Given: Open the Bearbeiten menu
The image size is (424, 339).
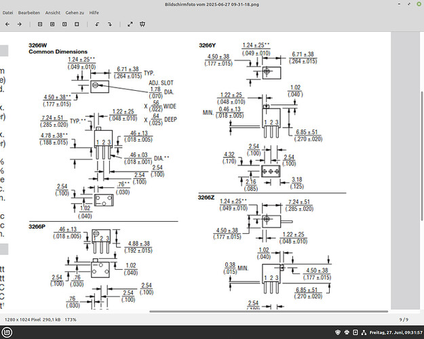Looking at the screenshot, I should tap(29, 13).
